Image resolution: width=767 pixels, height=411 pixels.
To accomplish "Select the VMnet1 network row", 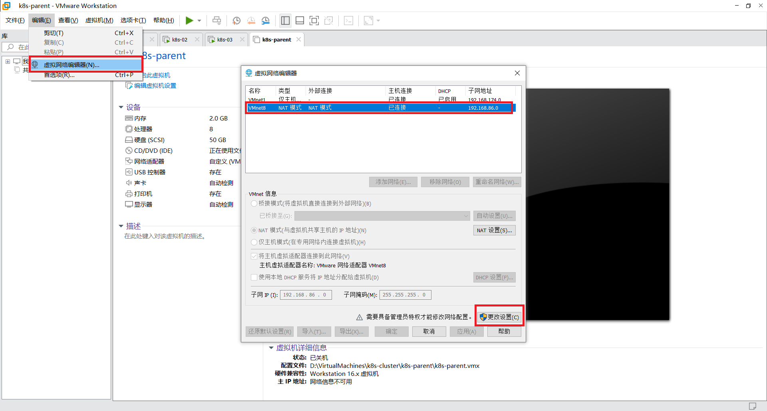I will (380, 100).
